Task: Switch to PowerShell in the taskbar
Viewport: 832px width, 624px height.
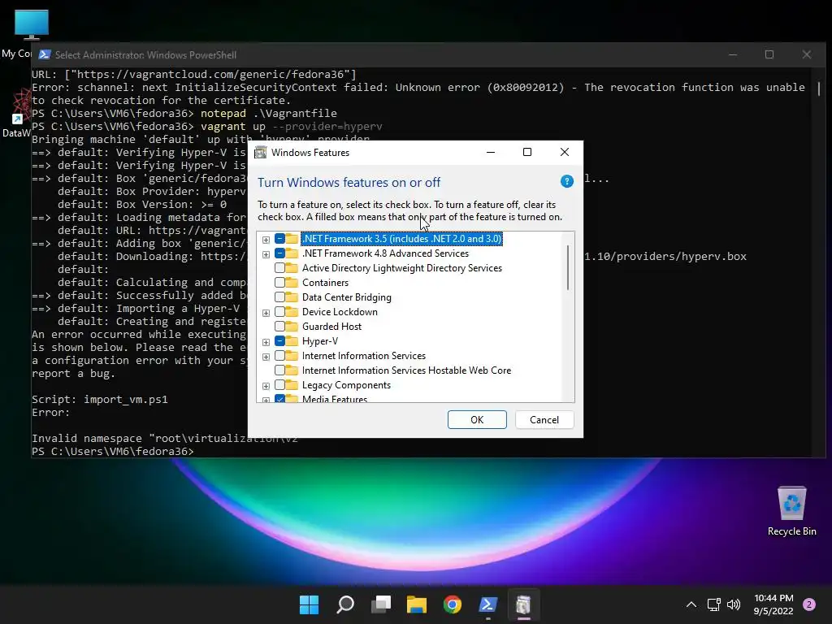Action: (487, 604)
